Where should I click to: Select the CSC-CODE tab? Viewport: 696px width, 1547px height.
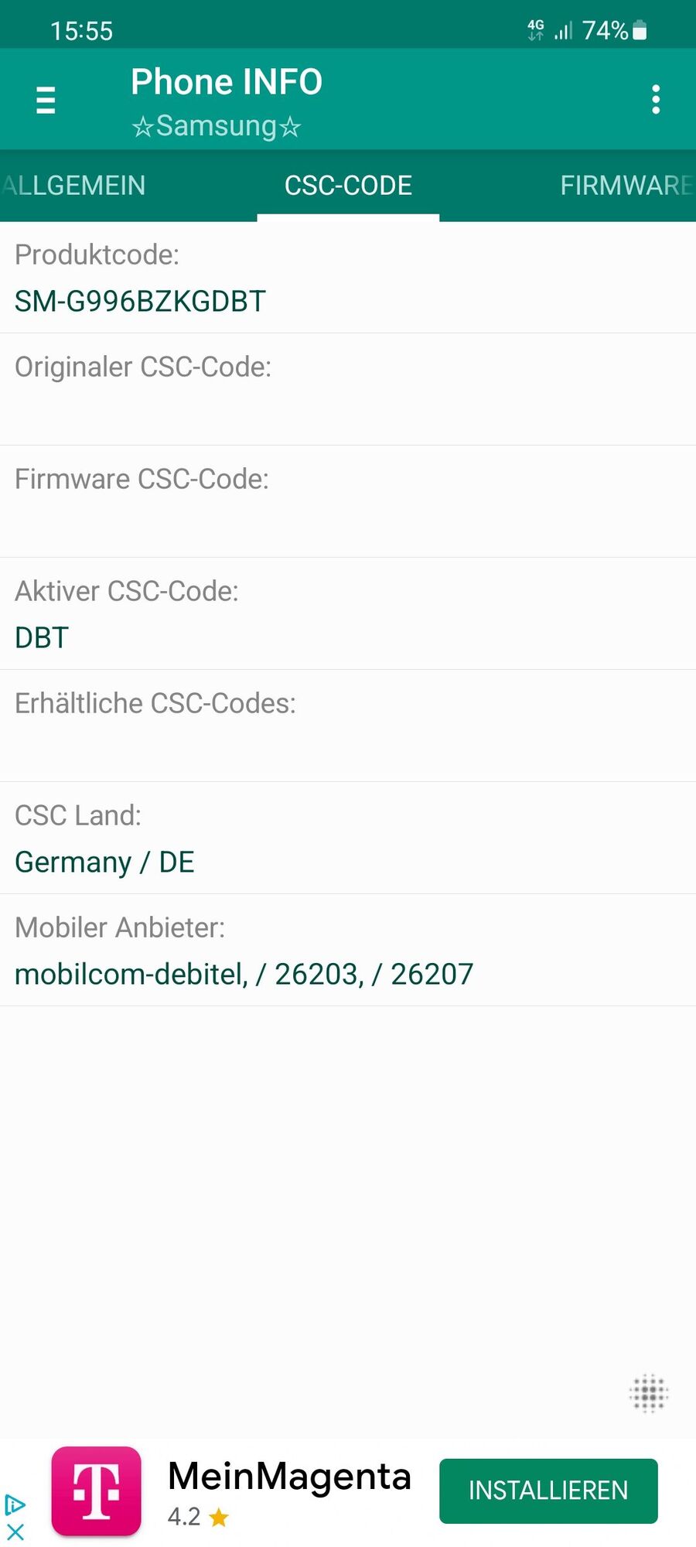point(348,186)
